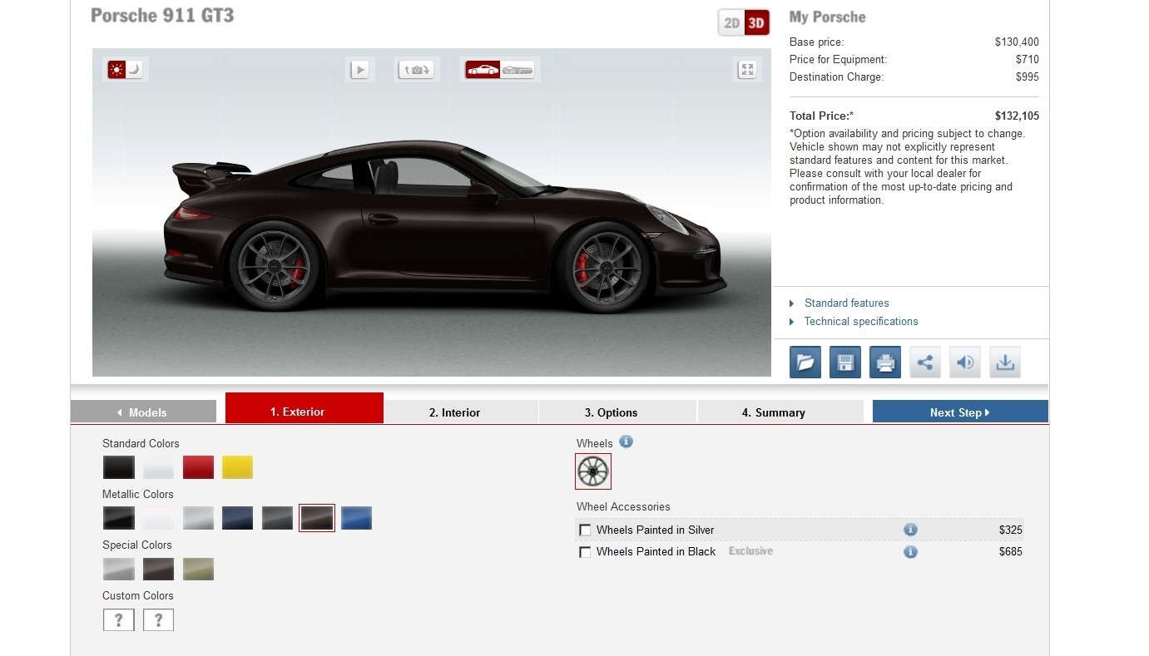
Task: Open the 3. Options tab
Action: coord(617,412)
